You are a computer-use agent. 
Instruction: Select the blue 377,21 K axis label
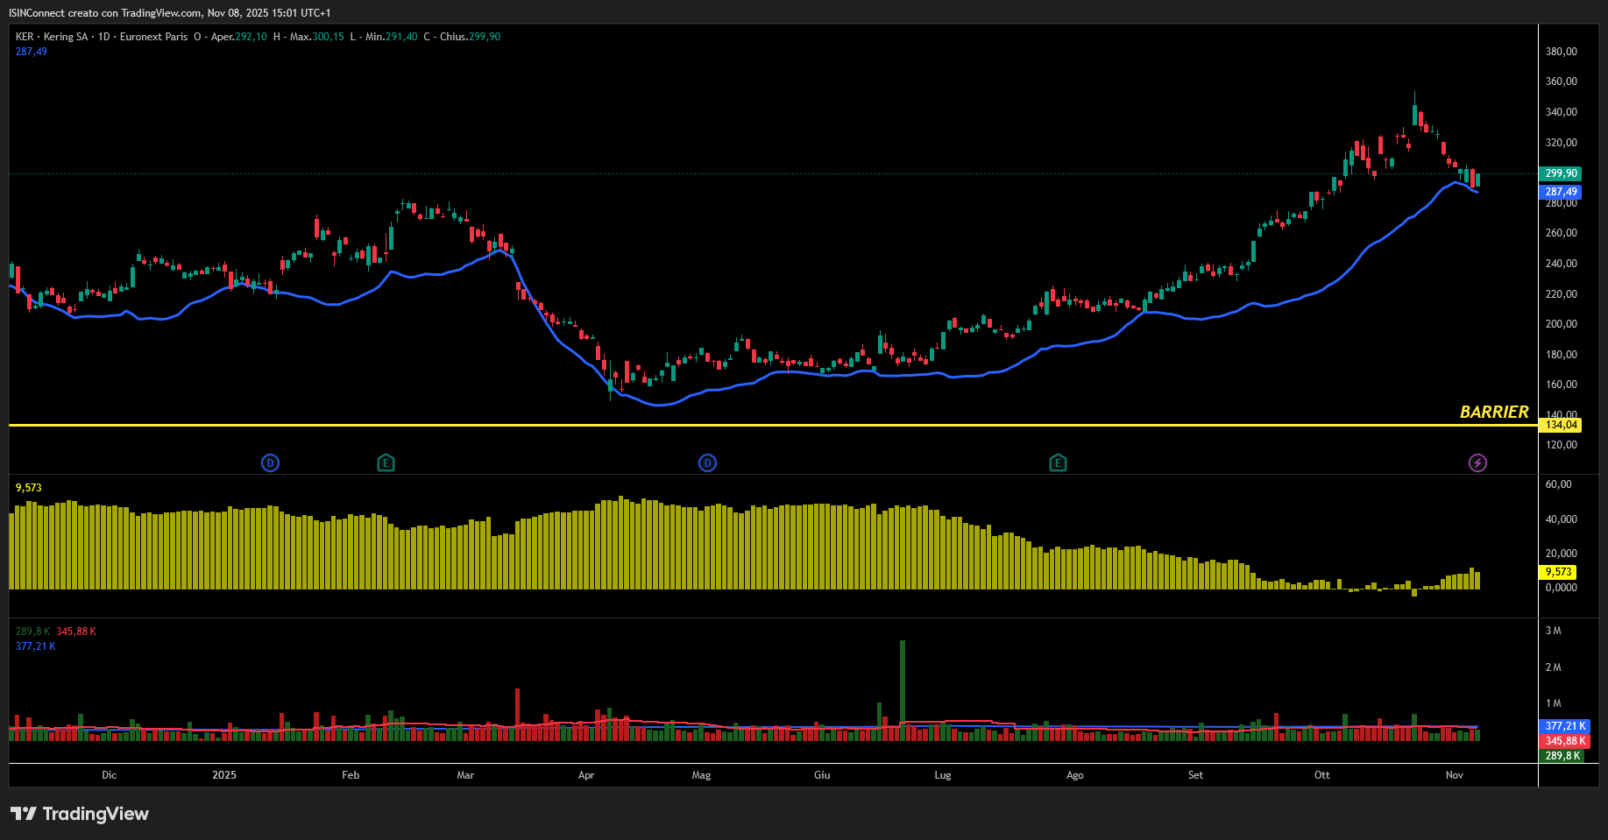[1564, 726]
